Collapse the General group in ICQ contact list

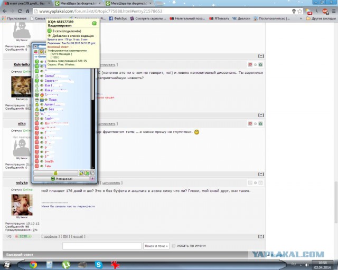36,56
